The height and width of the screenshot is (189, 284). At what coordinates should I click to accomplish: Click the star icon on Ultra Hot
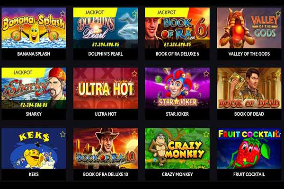pos(134,74)
